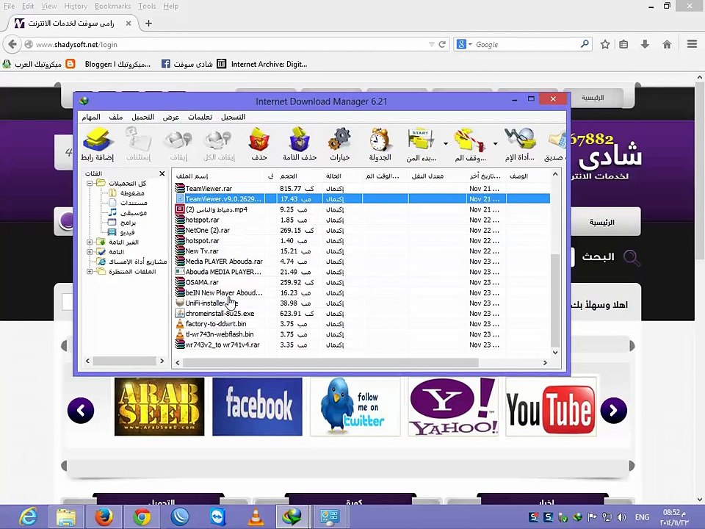Select the OSAMA.rar download row

coord(362,282)
